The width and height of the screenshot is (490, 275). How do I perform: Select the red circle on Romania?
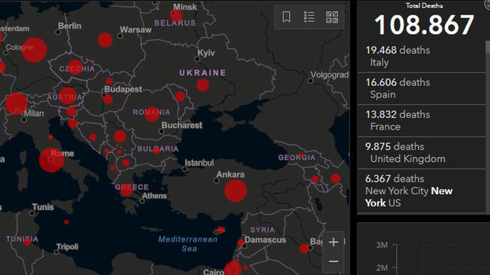(152, 113)
